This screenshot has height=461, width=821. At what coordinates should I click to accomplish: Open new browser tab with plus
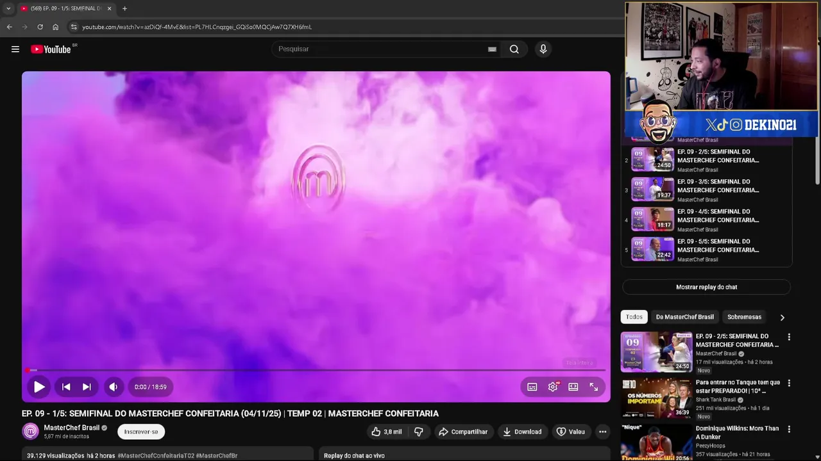(124, 8)
